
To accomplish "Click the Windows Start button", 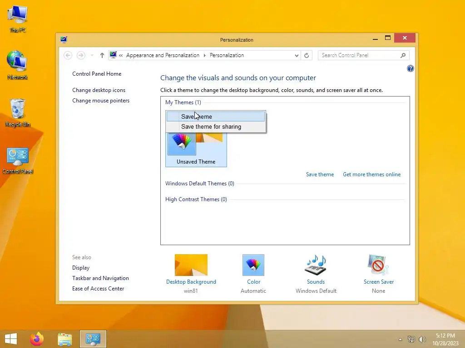I will tap(11, 339).
